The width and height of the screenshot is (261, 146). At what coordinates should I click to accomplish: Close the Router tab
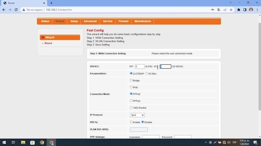pyautogui.click(x=44, y=3)
